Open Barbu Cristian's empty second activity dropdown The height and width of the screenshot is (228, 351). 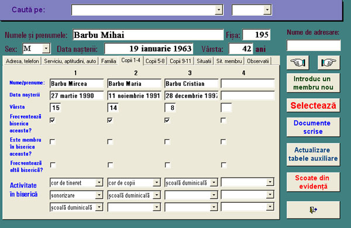coord(214,195)
